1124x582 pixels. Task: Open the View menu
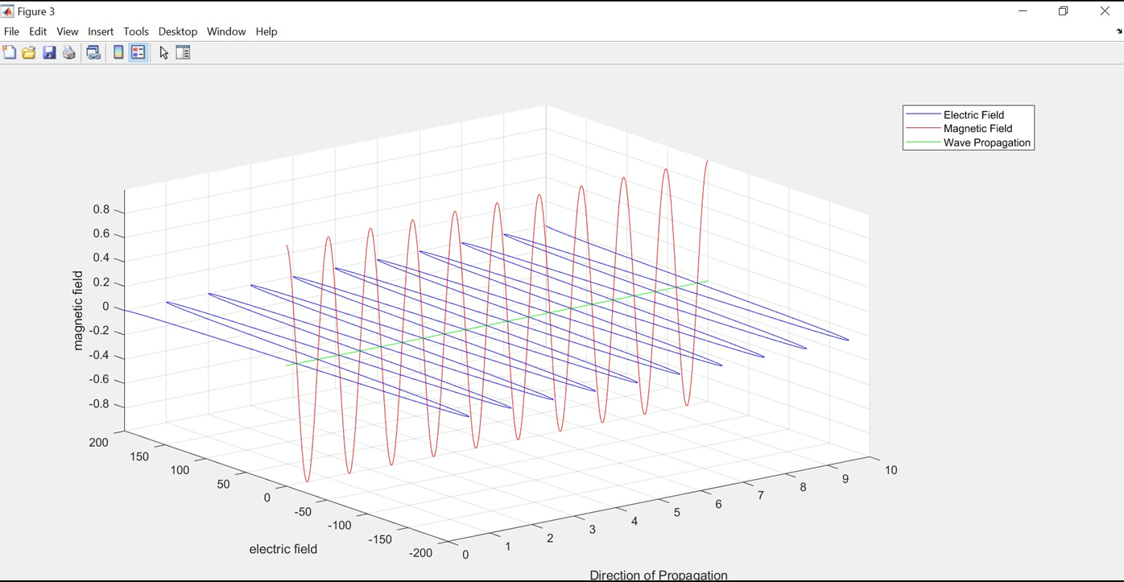point(67,31)
